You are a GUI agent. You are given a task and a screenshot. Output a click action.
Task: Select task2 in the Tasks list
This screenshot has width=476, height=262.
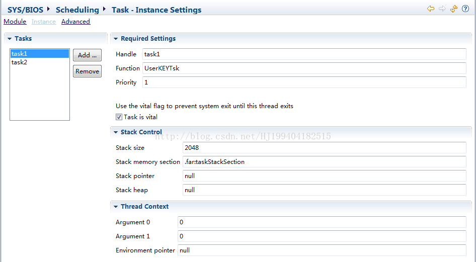(39, 62)
